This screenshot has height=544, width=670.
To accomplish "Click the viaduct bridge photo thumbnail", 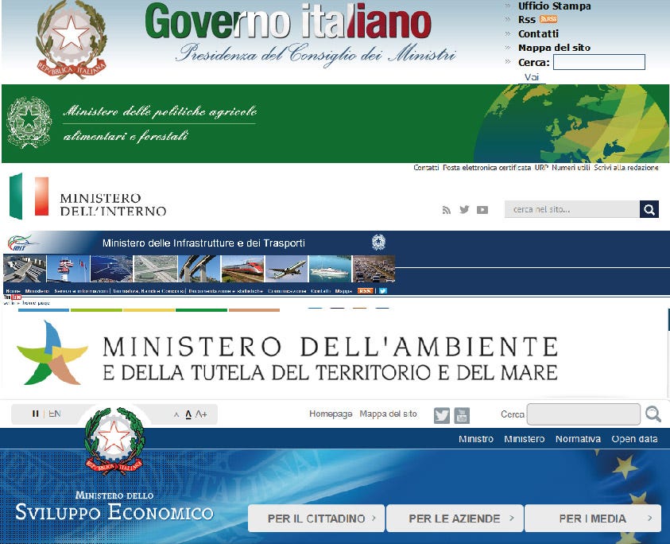I will (199, 269).
